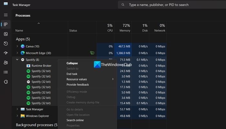226x129 pixels.
Task: Click the Canva app icon
Action: pos(23,46)
